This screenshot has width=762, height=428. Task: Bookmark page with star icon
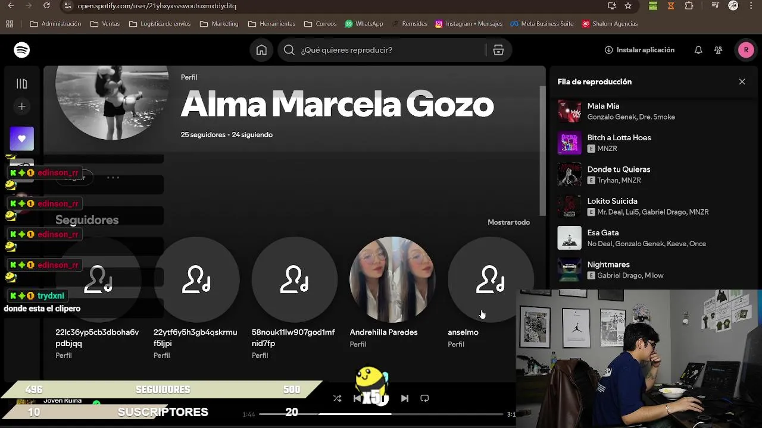click(628, 6)
